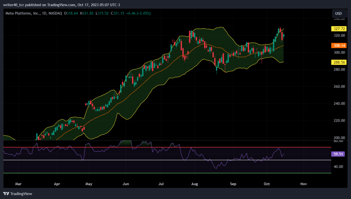Click the 320.00 price axis label
Image resolution: width=351 pixels, height=199 pixels.
[339, 35]
